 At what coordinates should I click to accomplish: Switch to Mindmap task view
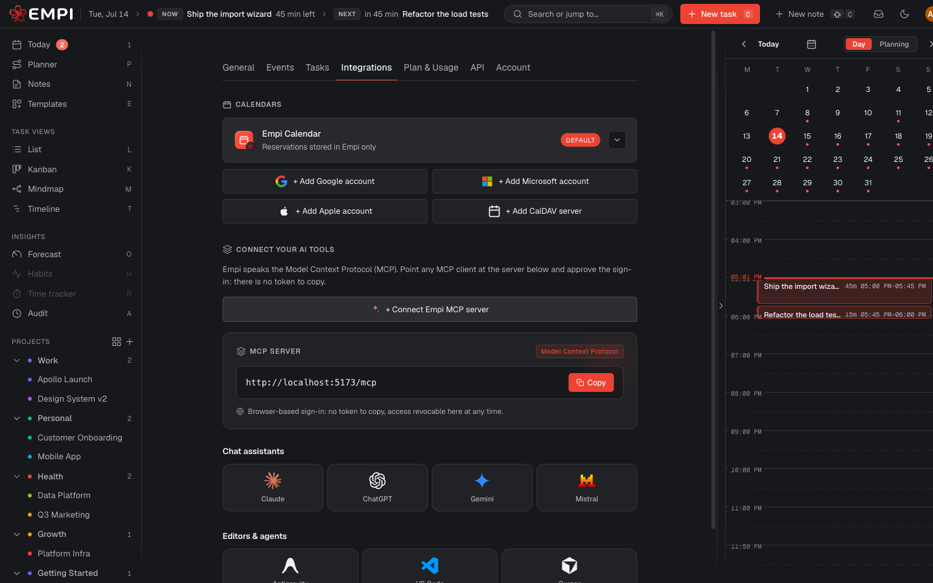coord(71,189)
